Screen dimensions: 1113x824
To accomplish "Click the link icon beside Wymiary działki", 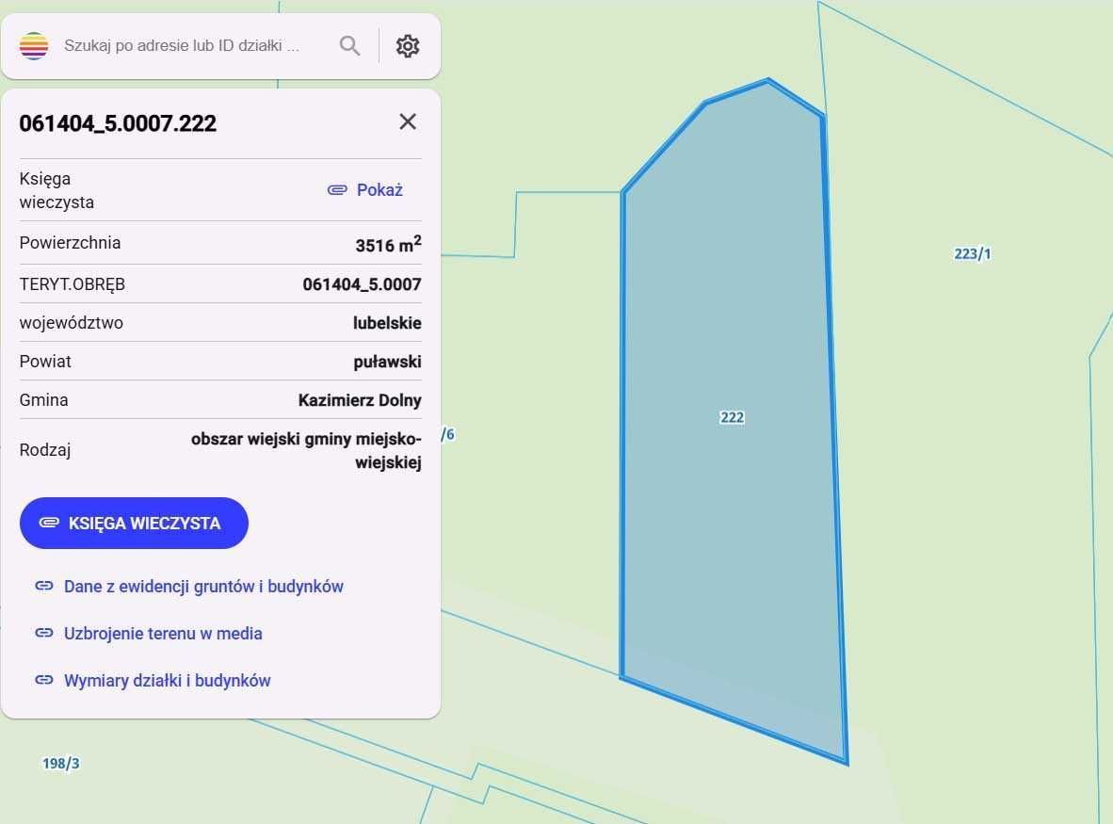I will pyautogui.click(x=43, y=680).
